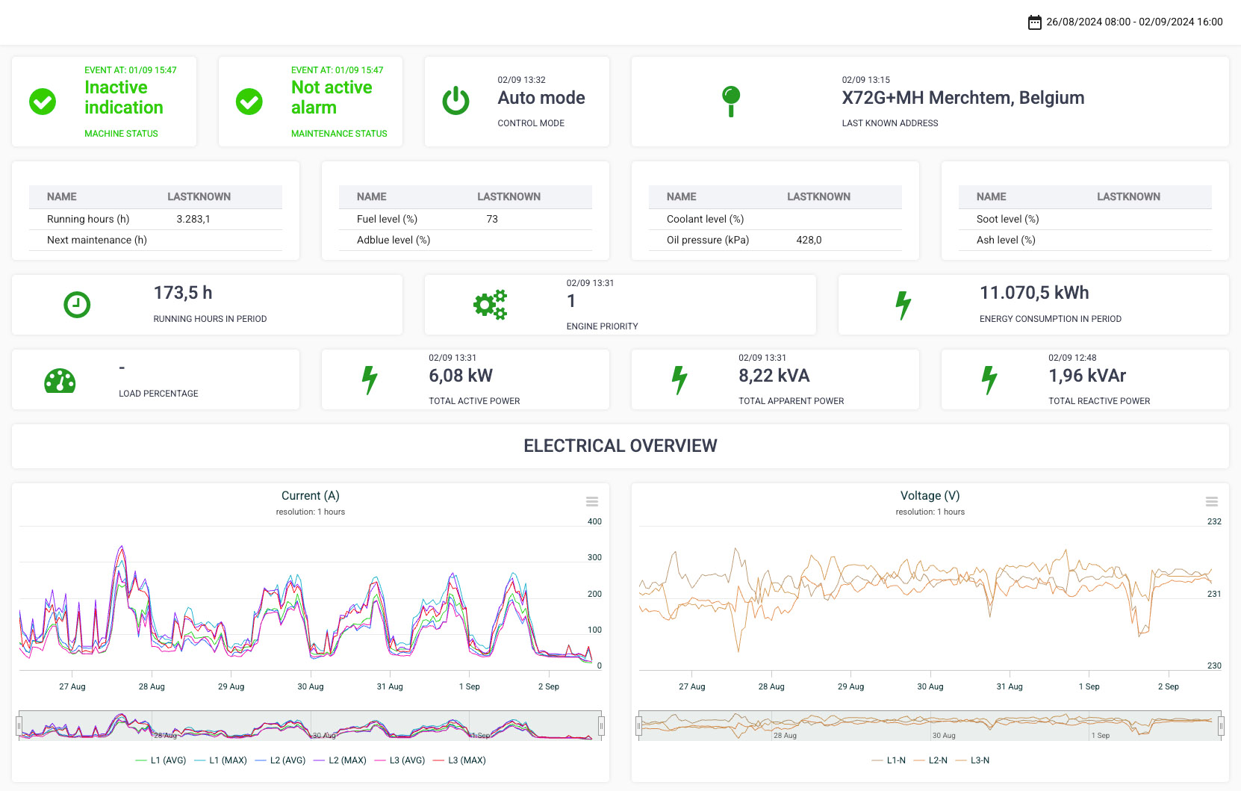
Task: Open the Voltage (V) chart hamburger menu
Action: pyautogui.click(x=1212, y=501)
